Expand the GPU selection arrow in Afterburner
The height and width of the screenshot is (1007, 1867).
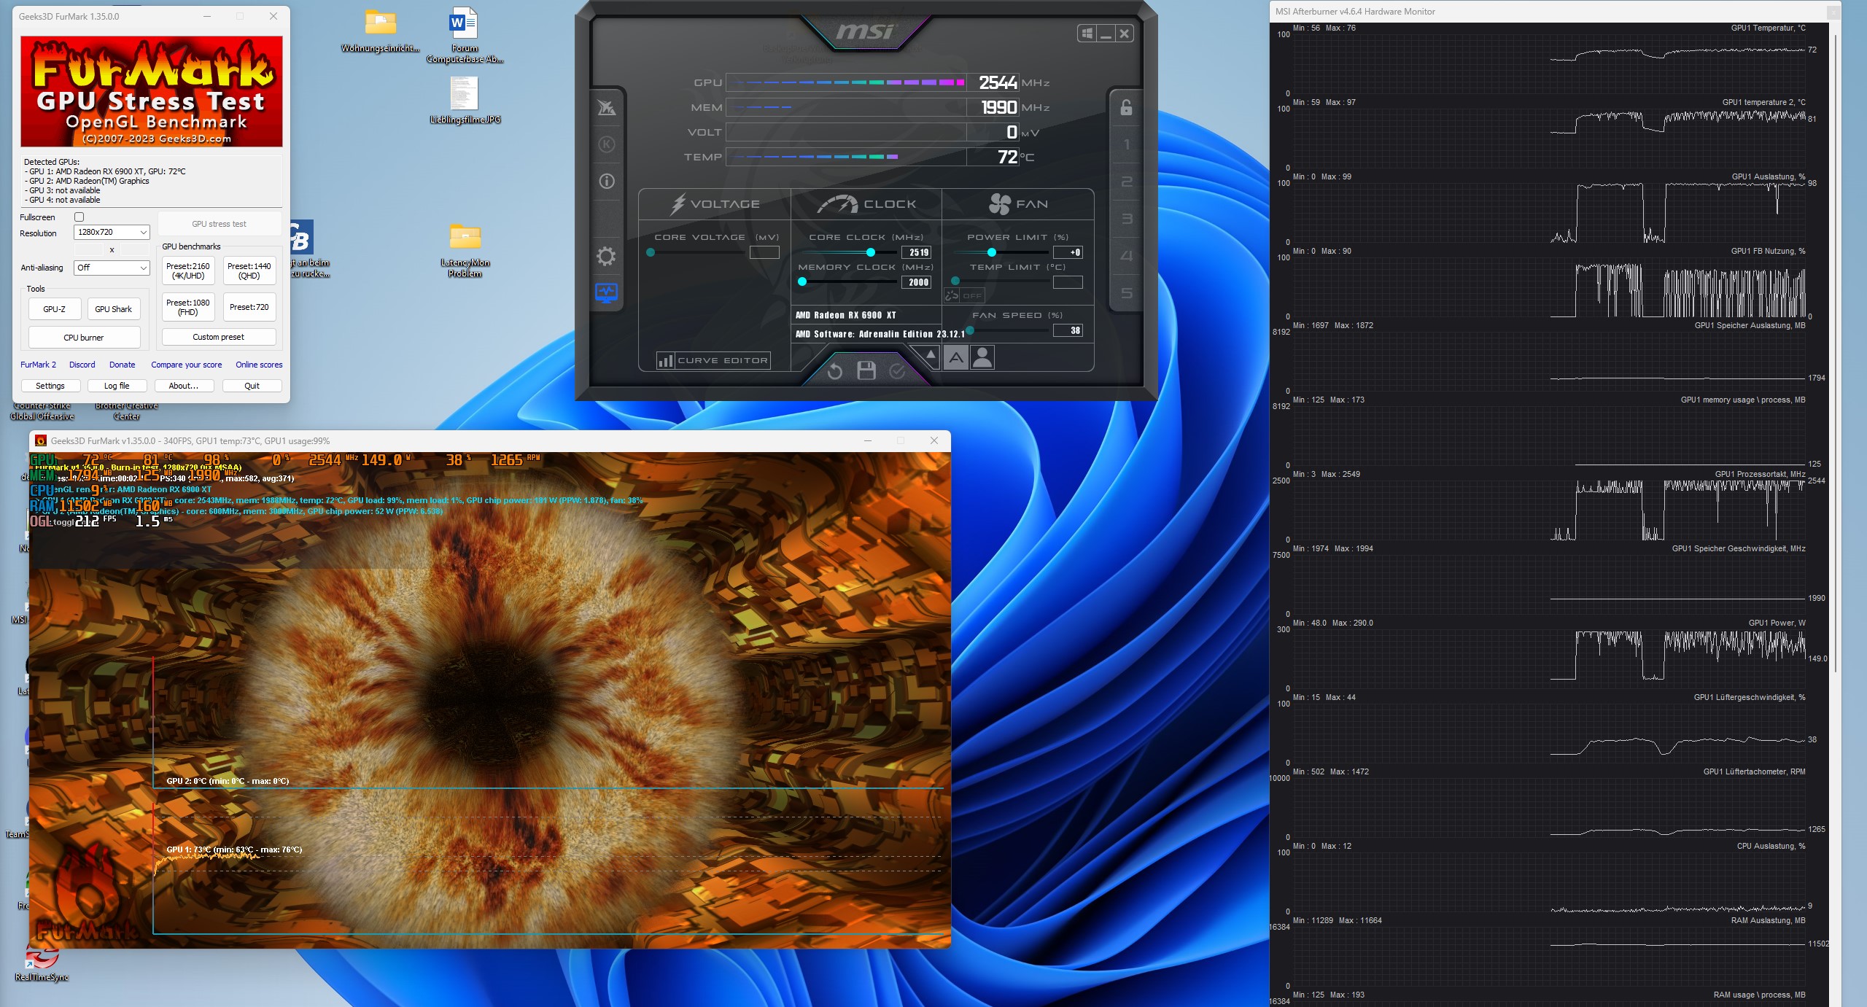coord(930,354)
